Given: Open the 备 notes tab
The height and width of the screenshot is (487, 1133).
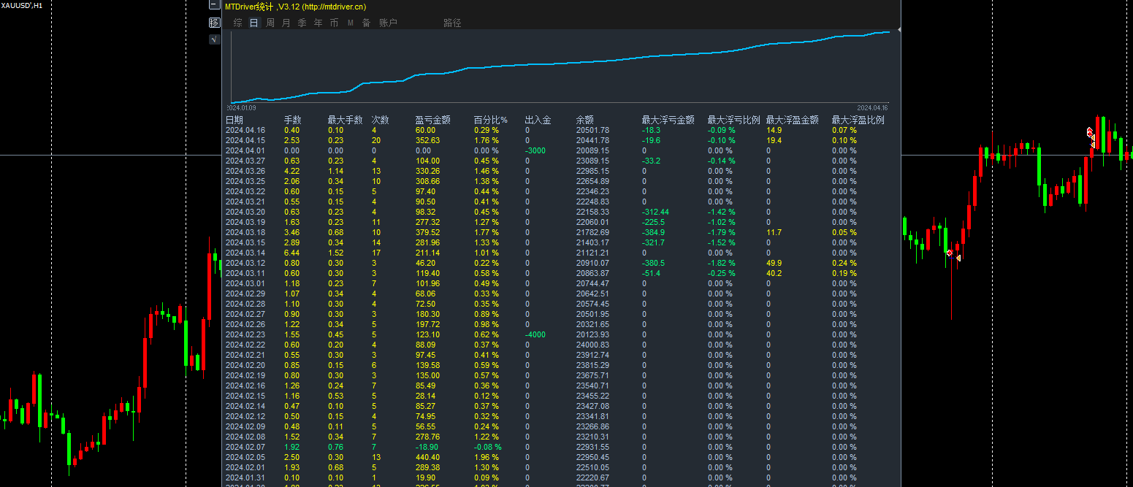Looking at the screenshot, I should 367,23.
